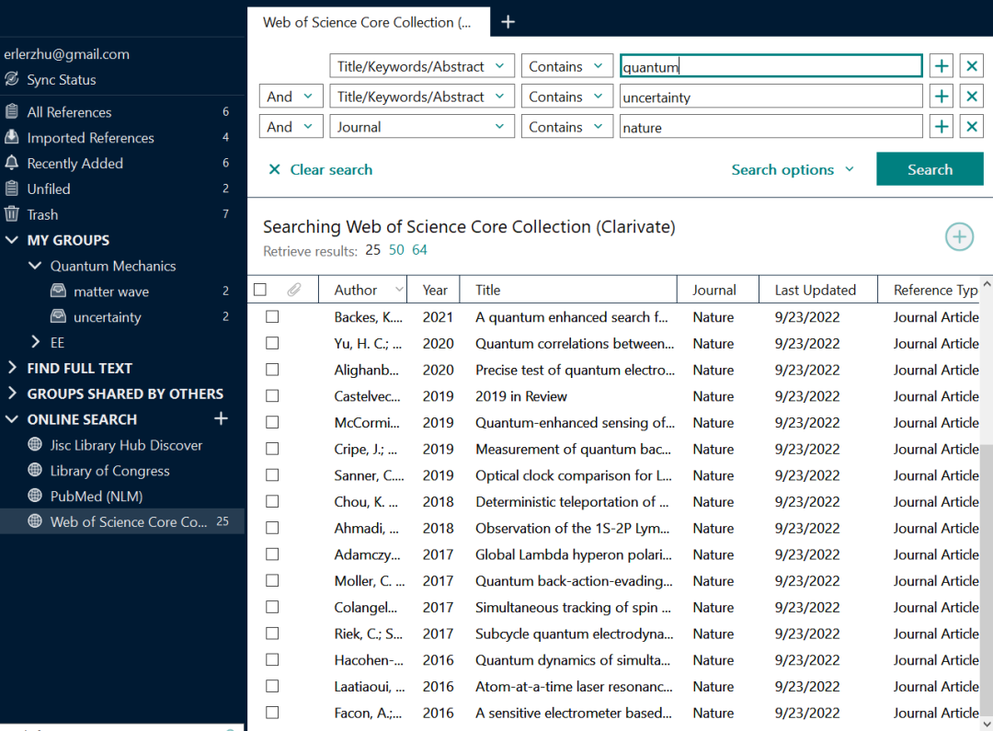The image size is (993, 731).
Task: Collapse the ONLINE SEARCH section
Action: tap(12, 418)
